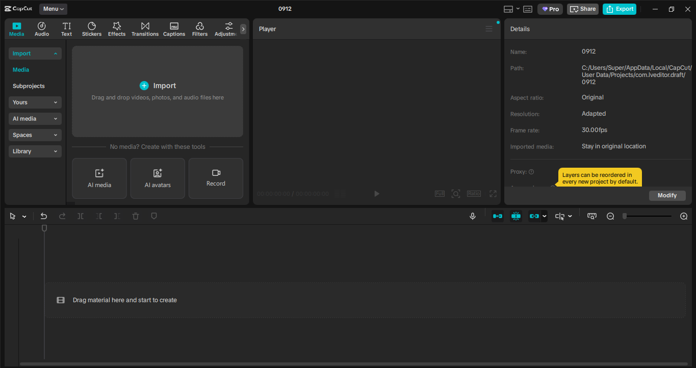Toggle the preview axis highlight button
696x368 pixels.
(515, 216)
